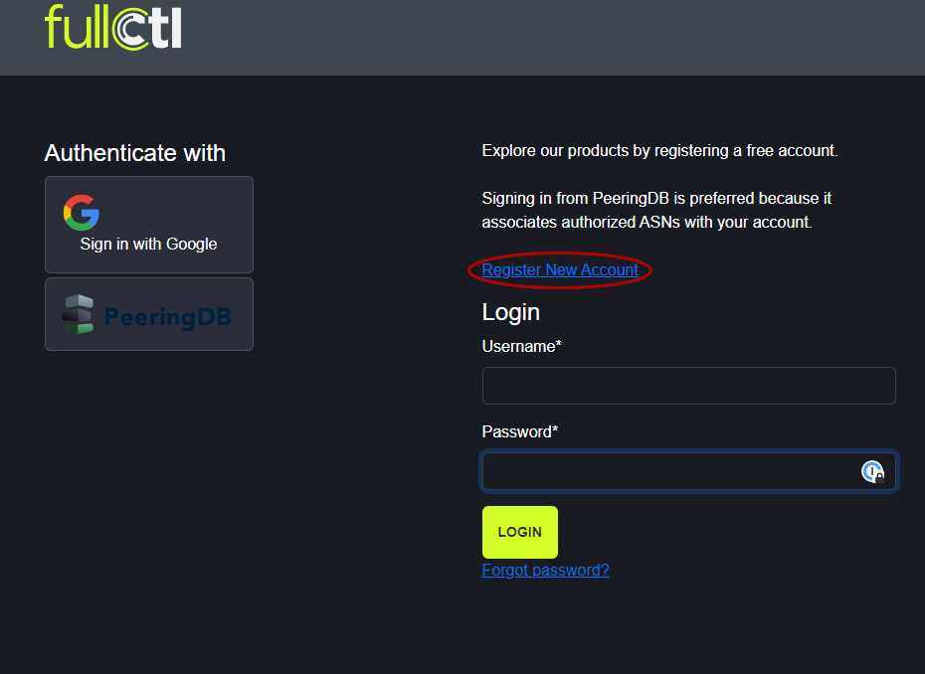This screenshot has height=674, width=925.
Task: Click the Explore our products sentence
Action: [x=659, y=151]
